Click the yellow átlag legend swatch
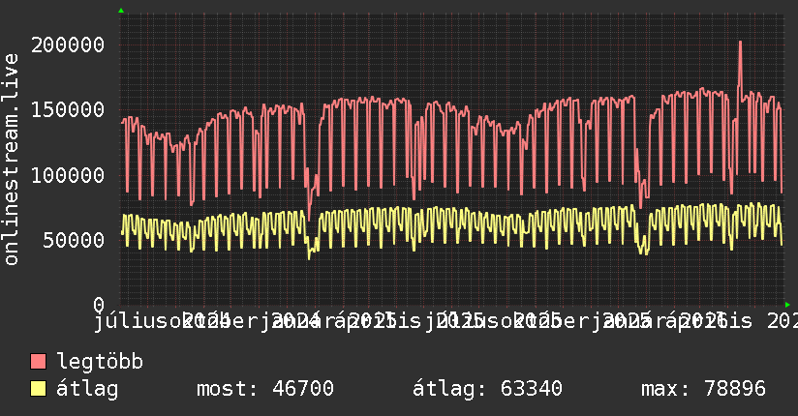Viewport: 798px width, 416px height. tap(38, 388)
